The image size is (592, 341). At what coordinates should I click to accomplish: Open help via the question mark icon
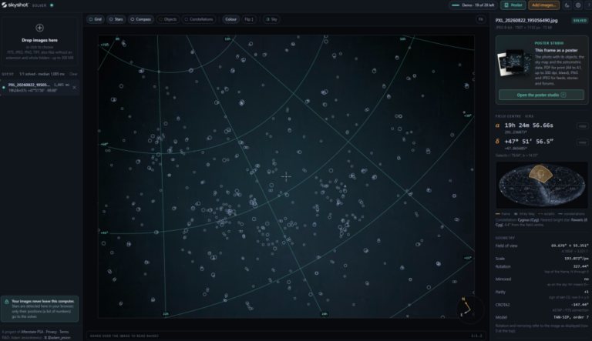(x=589, y=5)
